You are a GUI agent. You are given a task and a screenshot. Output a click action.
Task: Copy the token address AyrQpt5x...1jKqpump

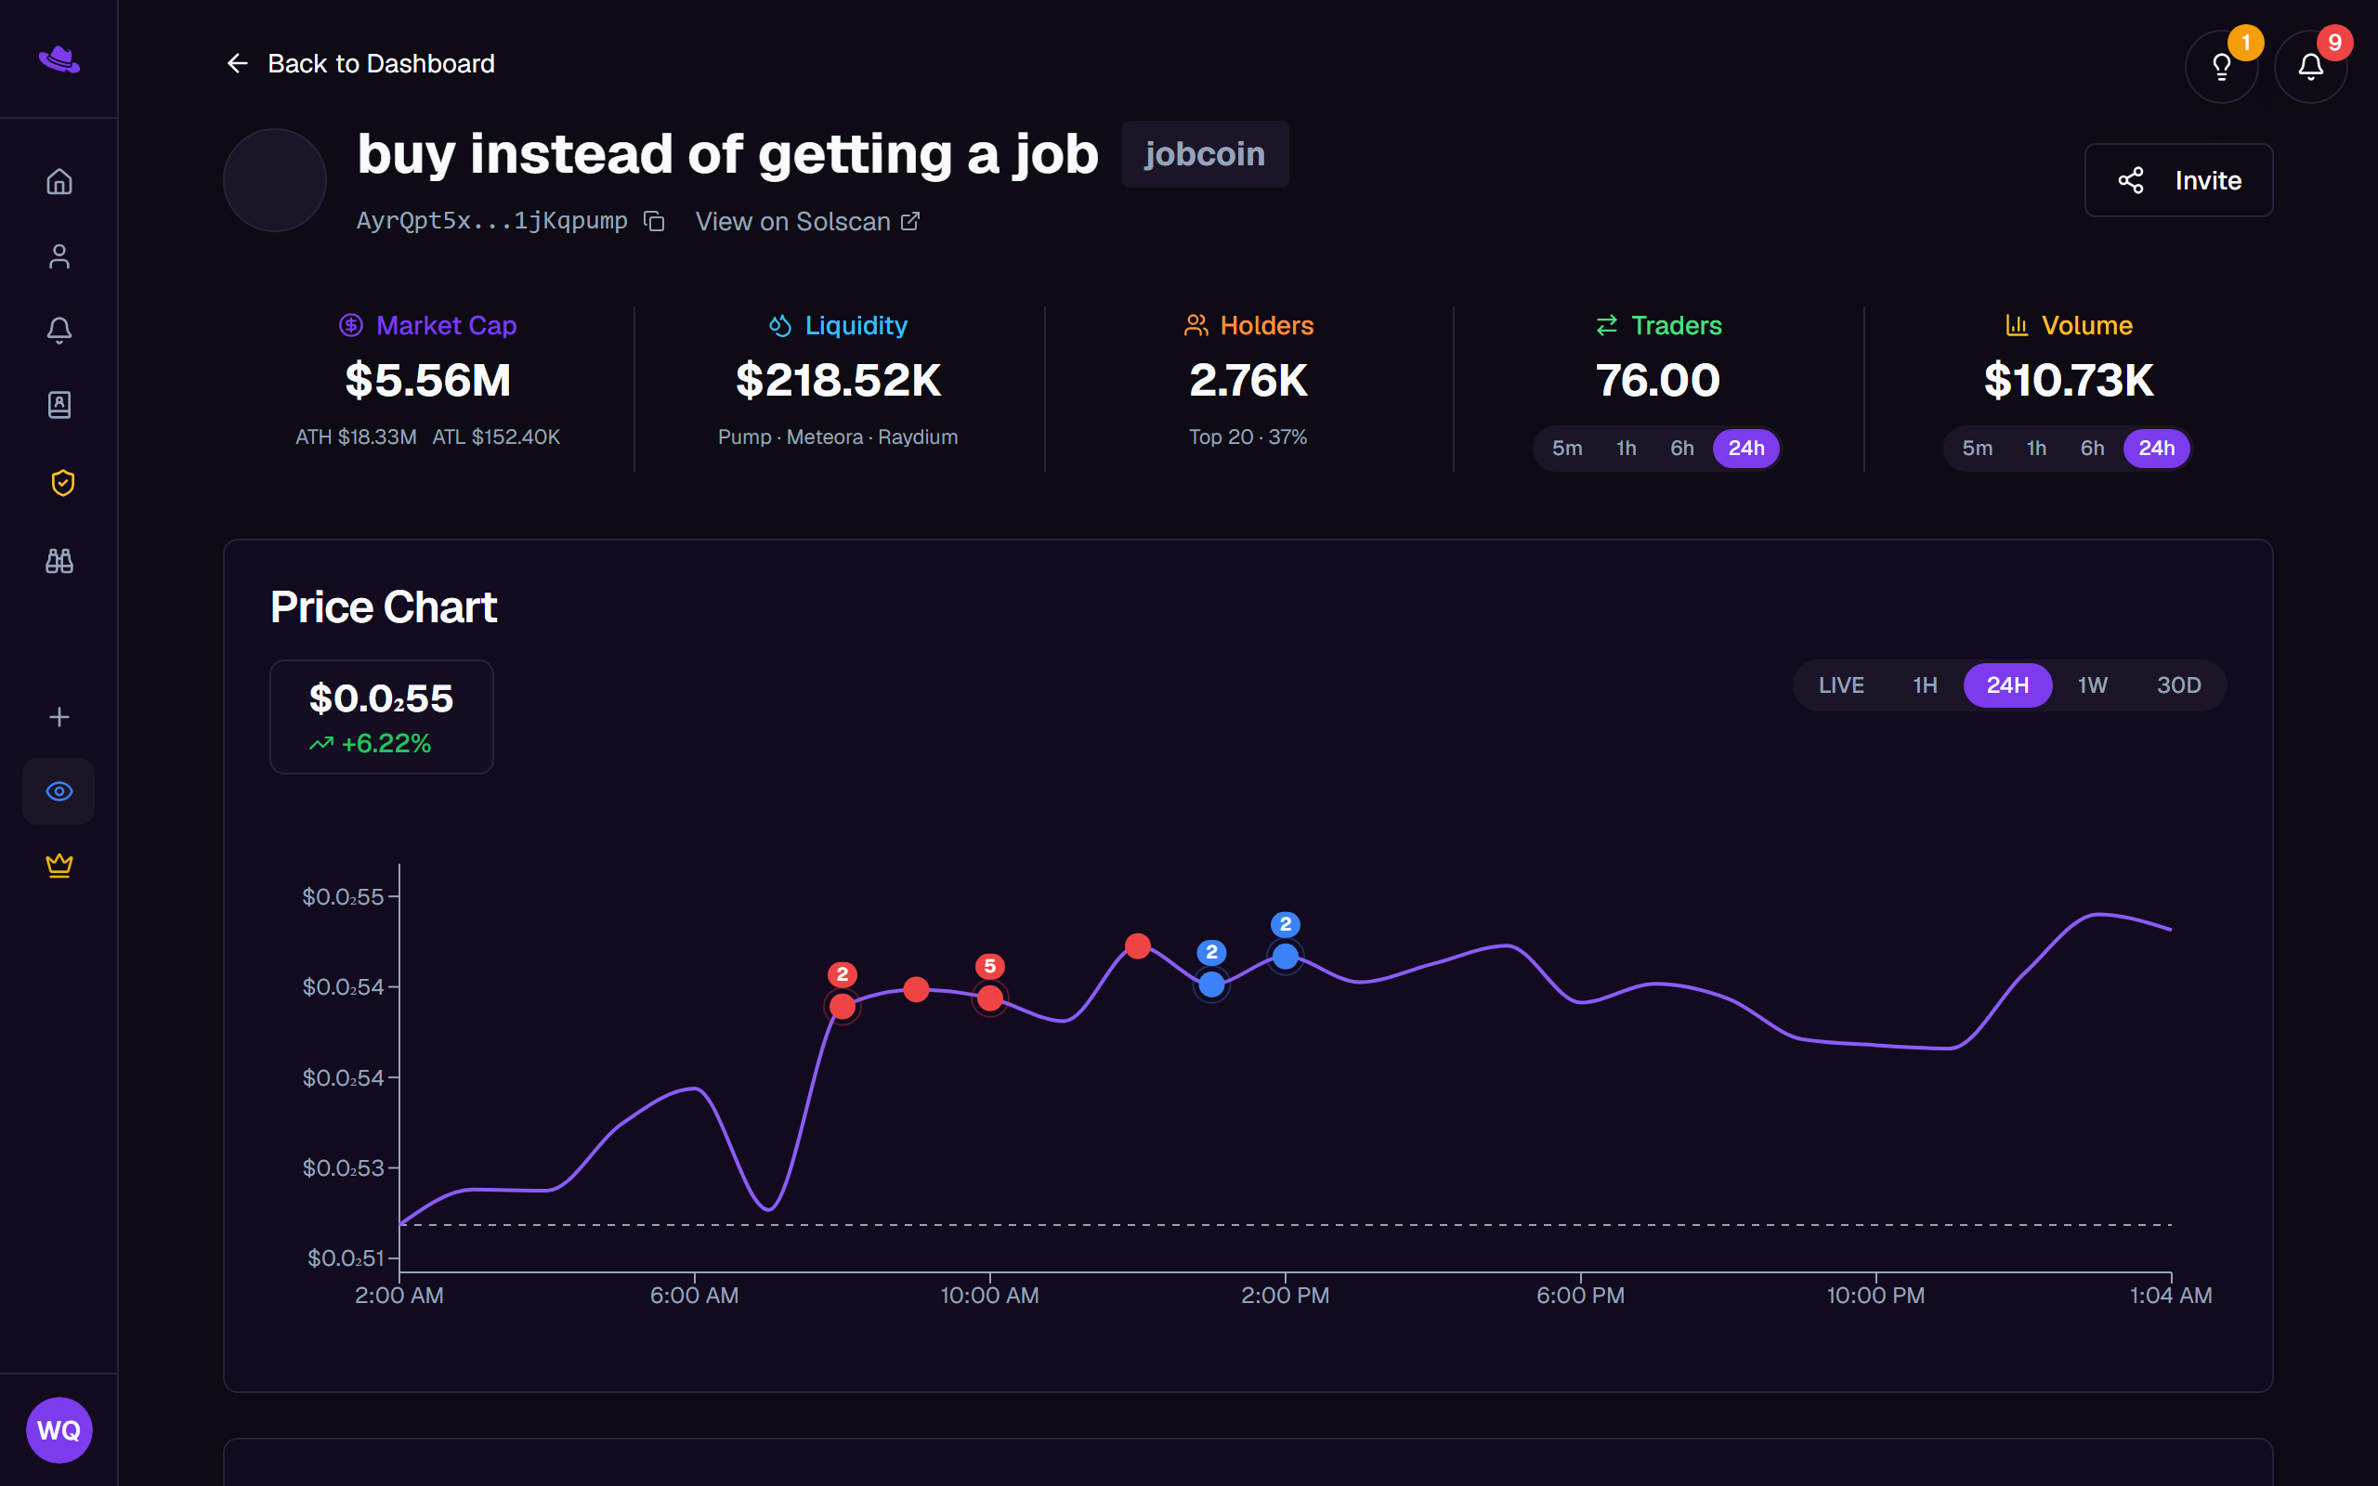(x=655, y=221)
